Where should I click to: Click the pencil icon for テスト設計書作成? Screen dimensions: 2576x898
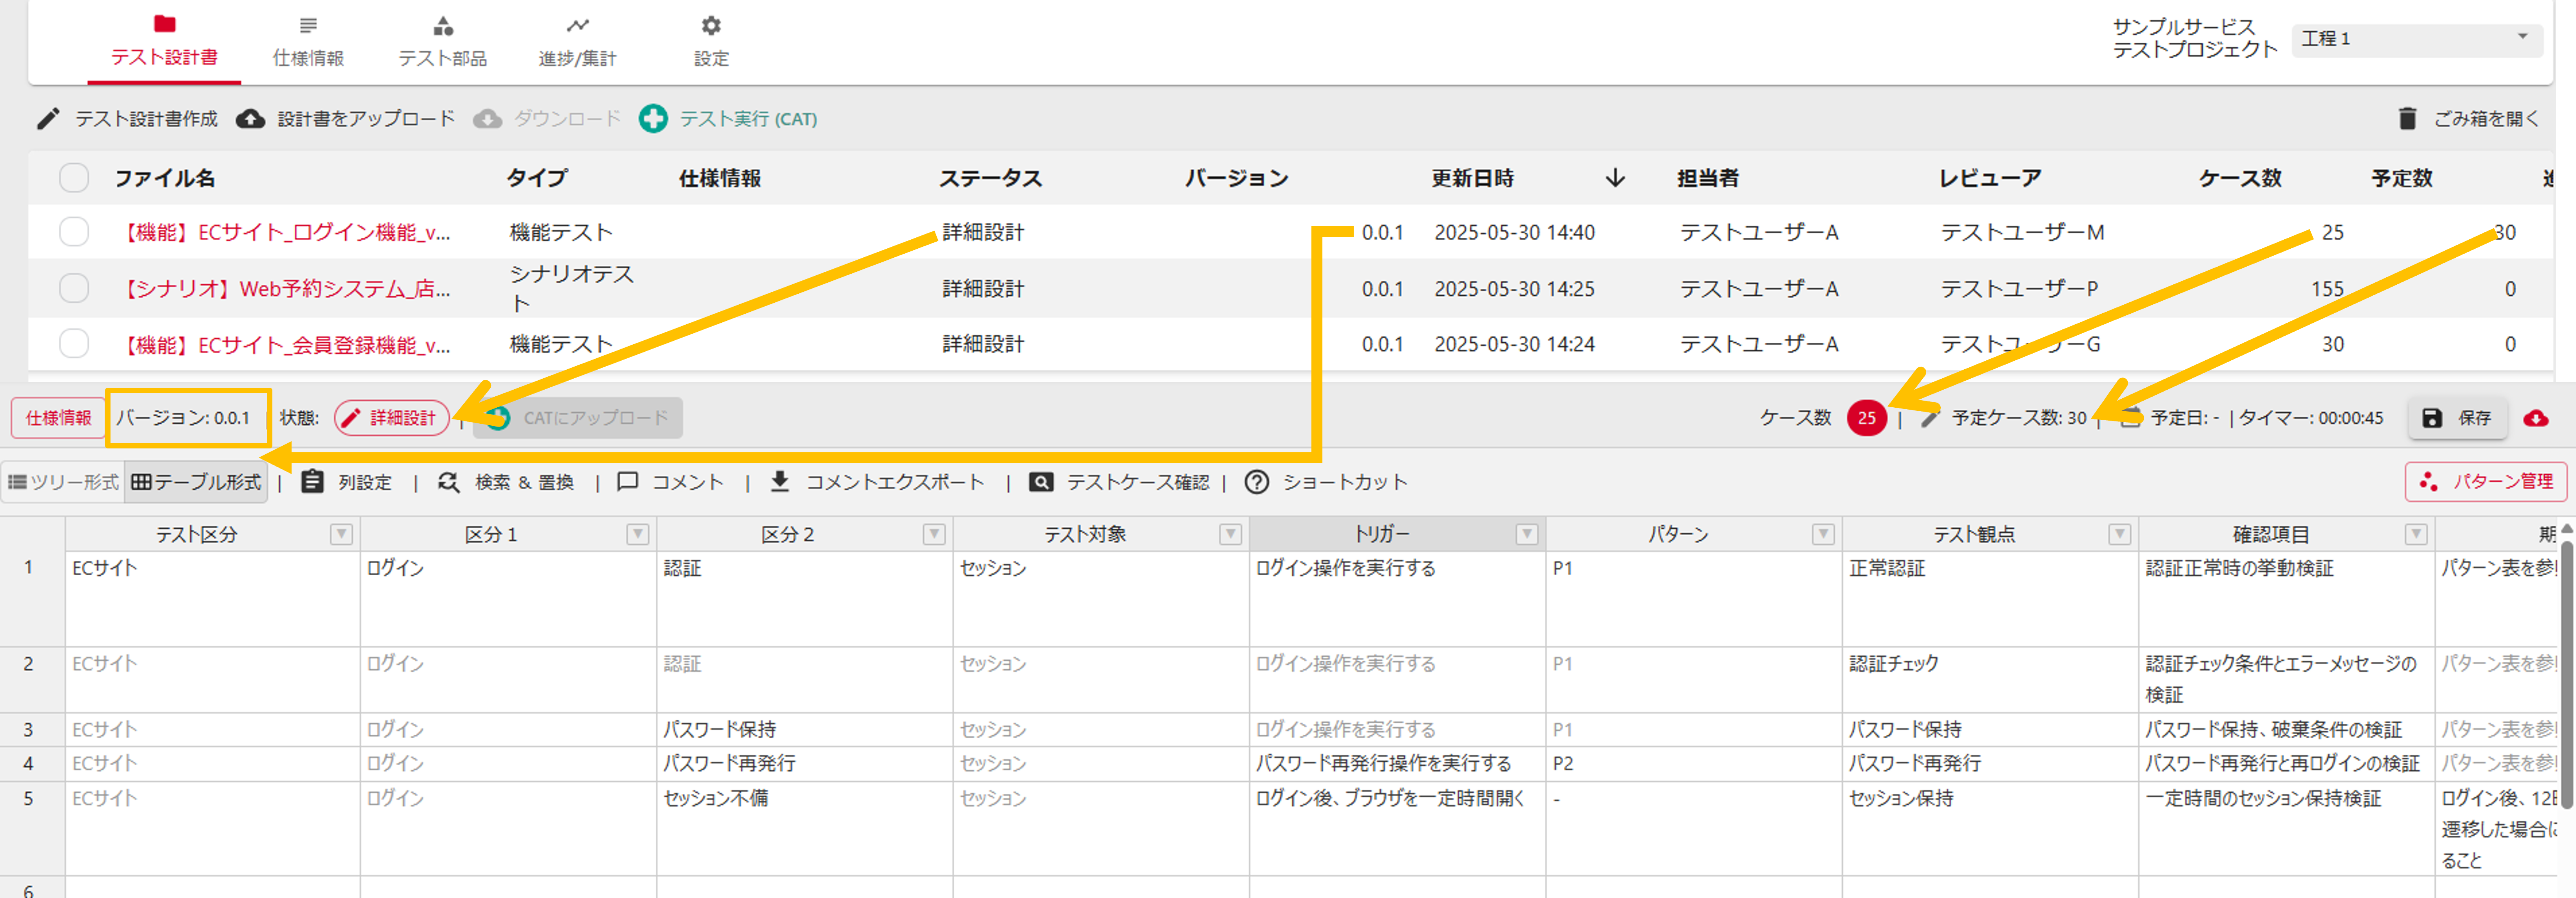pos(48,119)
